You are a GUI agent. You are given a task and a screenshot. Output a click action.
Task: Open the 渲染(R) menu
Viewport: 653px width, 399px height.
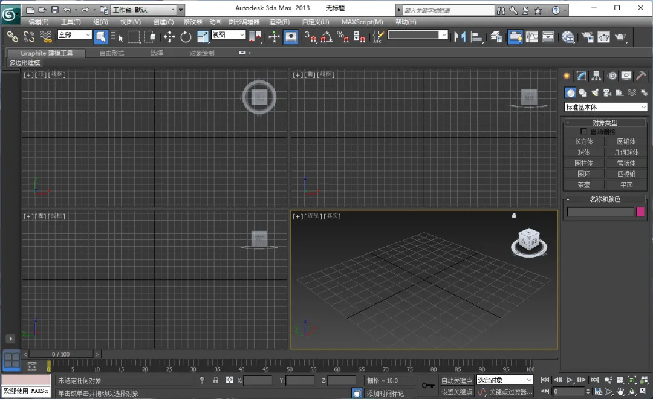279,22
